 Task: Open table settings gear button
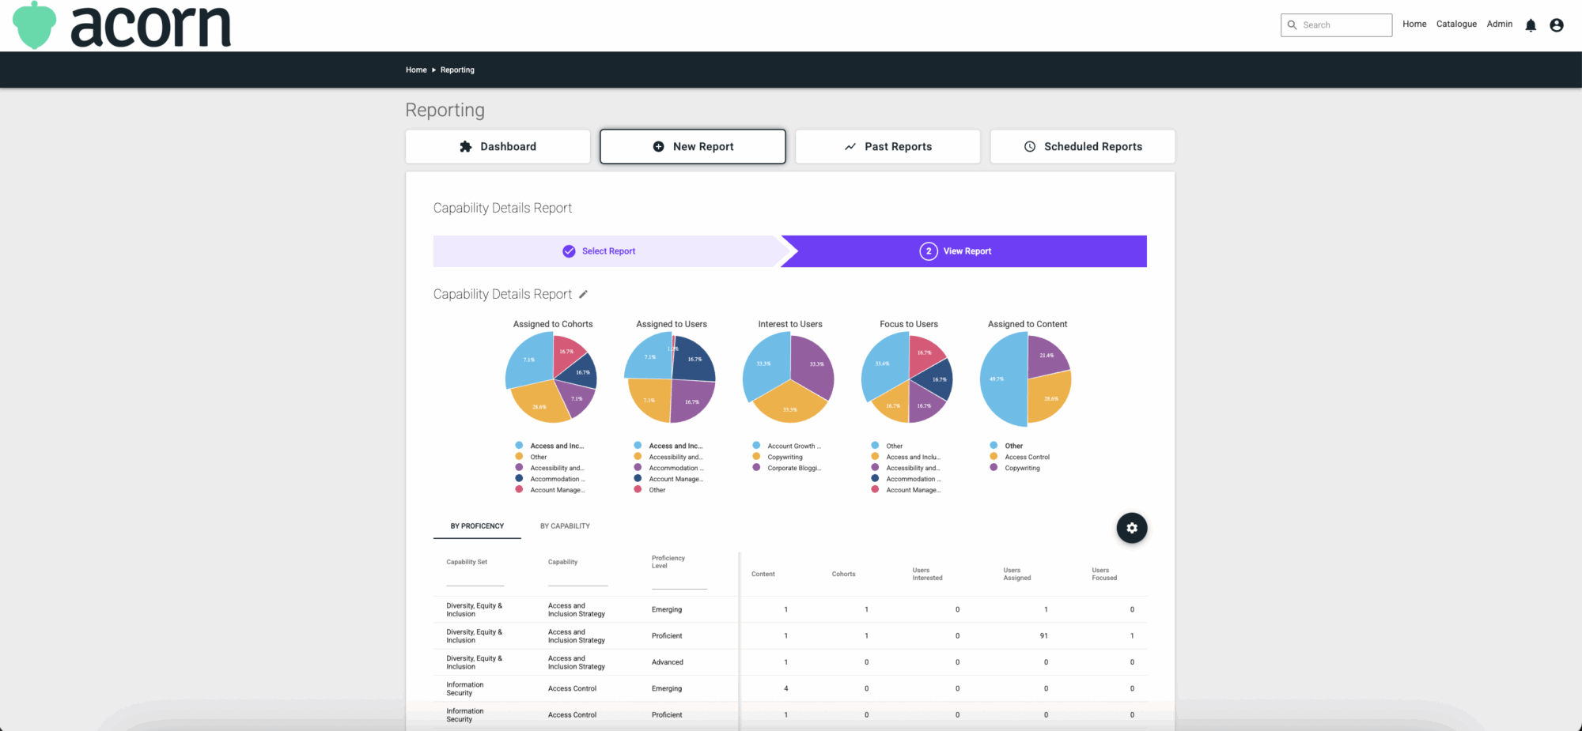click(x=1131, y=528)
